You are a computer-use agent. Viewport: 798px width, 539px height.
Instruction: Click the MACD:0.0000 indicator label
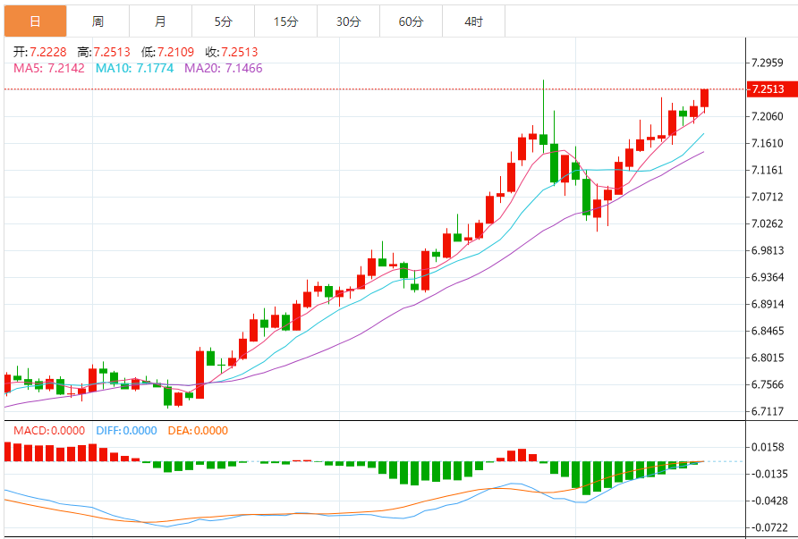49,431
